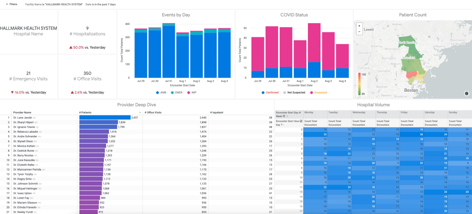
Task: Open the actions menu next to Dr. Ignacio Towne
Action: pos(37,127)
